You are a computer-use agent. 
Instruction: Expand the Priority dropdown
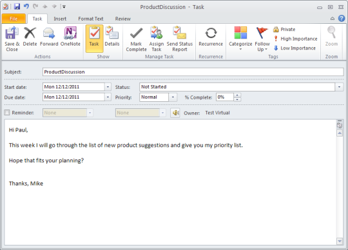173,97
